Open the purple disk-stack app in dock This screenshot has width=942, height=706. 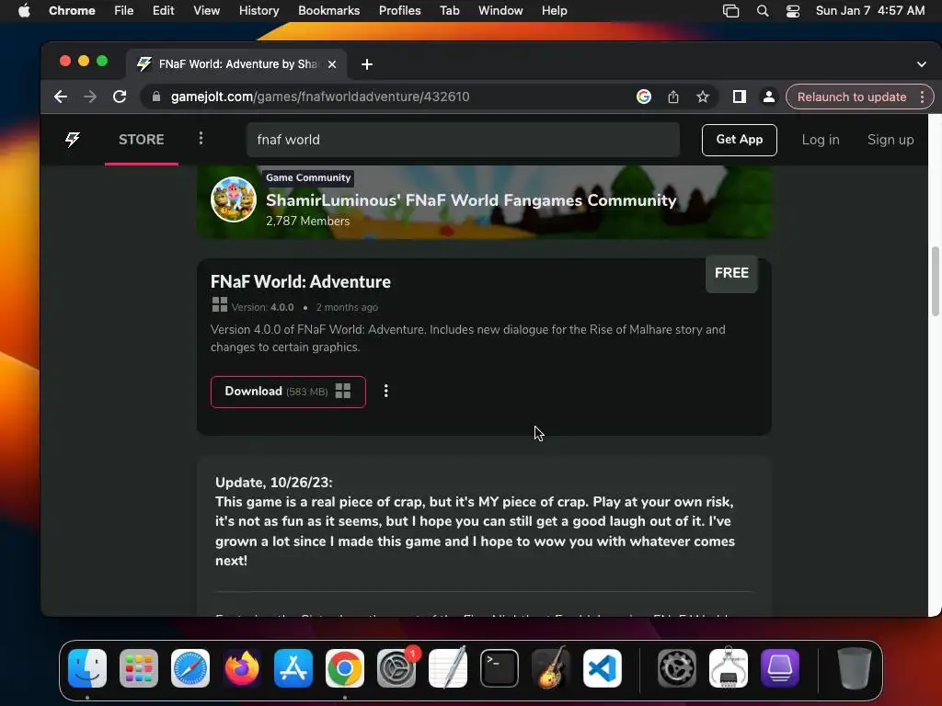point(780,668)
